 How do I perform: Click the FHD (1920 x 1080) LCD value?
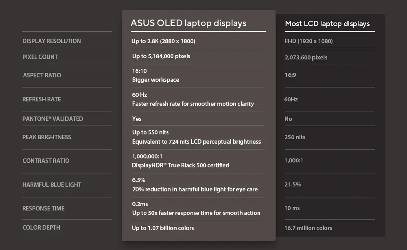pyautogui.click(x=309, y=42)
